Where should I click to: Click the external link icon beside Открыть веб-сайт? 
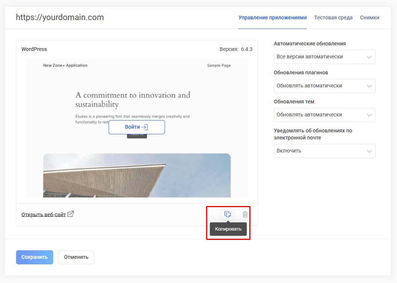[70, 214]
